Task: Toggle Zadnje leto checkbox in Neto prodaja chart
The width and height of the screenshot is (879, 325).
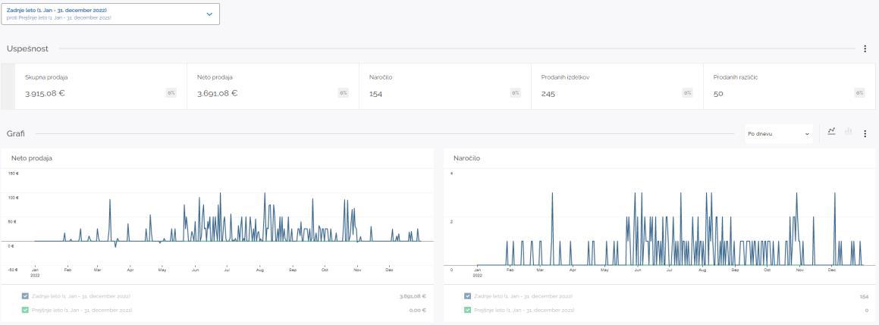Action: pos(25,296)
